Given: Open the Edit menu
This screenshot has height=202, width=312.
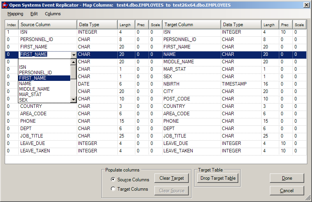Looking at the screenshot, I should pyautogui.click(x=34, y=14).
